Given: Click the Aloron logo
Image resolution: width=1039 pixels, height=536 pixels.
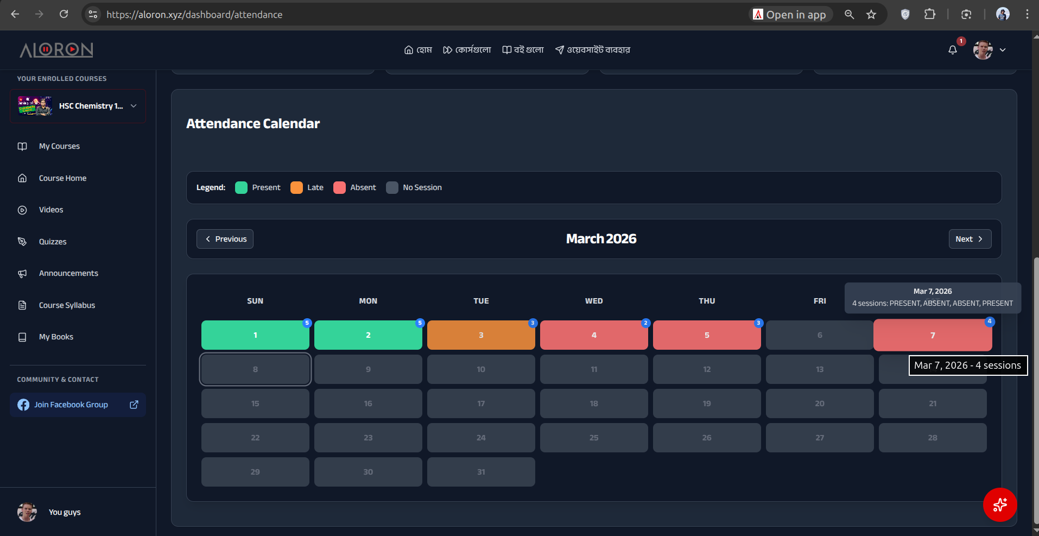Looking at the screenshot, I should tap(56, 50).
